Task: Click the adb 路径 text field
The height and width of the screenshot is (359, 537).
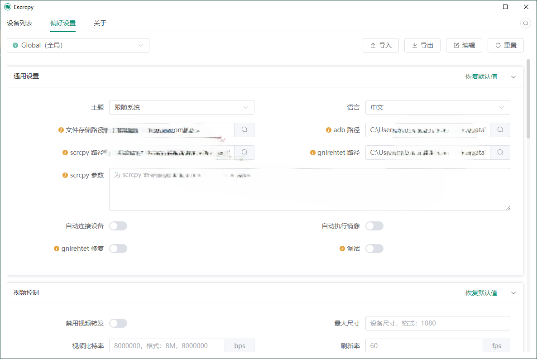Action: point(428,130)
